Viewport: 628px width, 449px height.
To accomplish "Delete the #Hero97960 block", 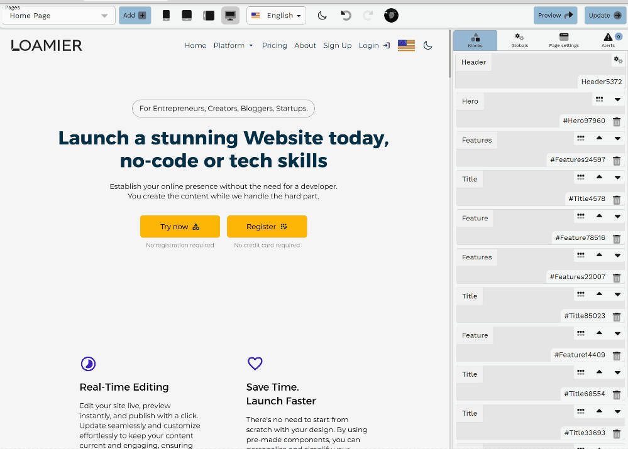I will coord(617,122).
